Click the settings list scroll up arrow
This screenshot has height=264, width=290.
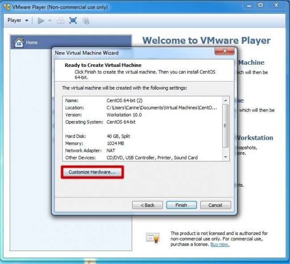225,100
